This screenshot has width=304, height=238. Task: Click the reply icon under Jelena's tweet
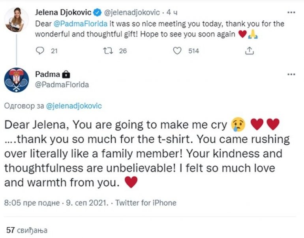tap(41, 51)
